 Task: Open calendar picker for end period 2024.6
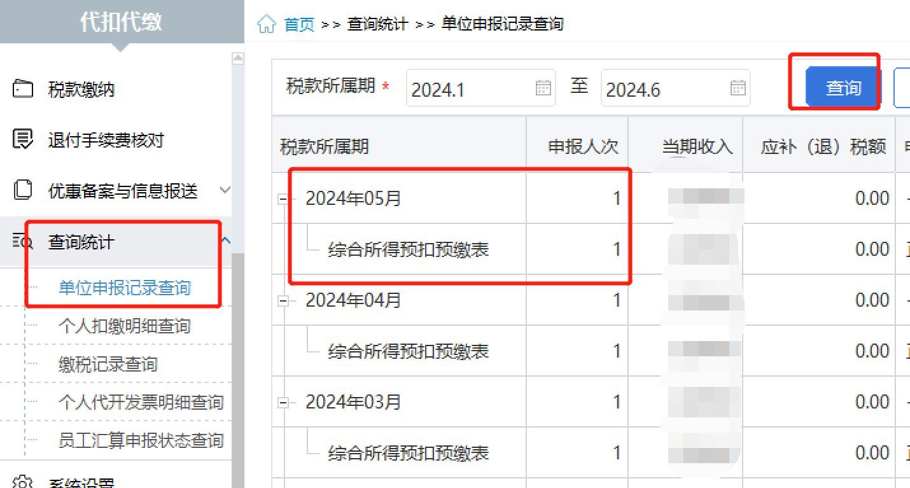point(738,88)
